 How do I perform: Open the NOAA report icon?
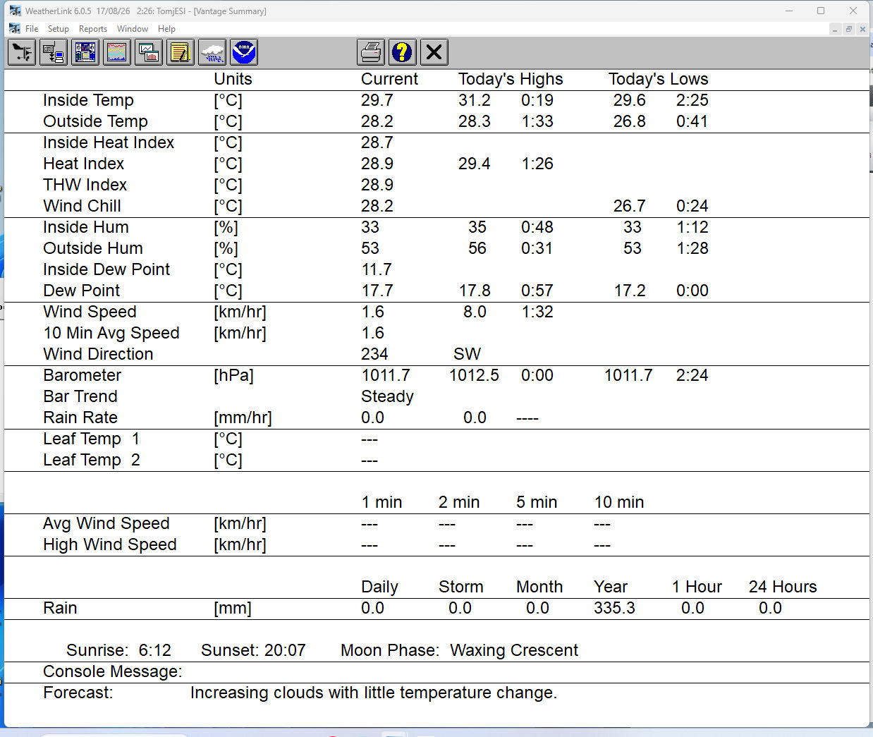click(x=244, y=52)
